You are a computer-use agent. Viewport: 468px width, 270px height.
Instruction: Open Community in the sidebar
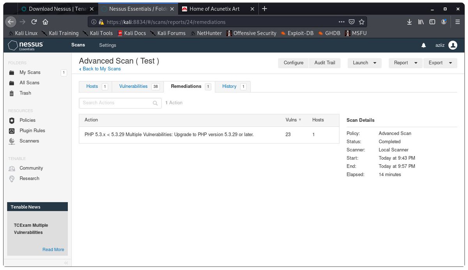[31, 168]
